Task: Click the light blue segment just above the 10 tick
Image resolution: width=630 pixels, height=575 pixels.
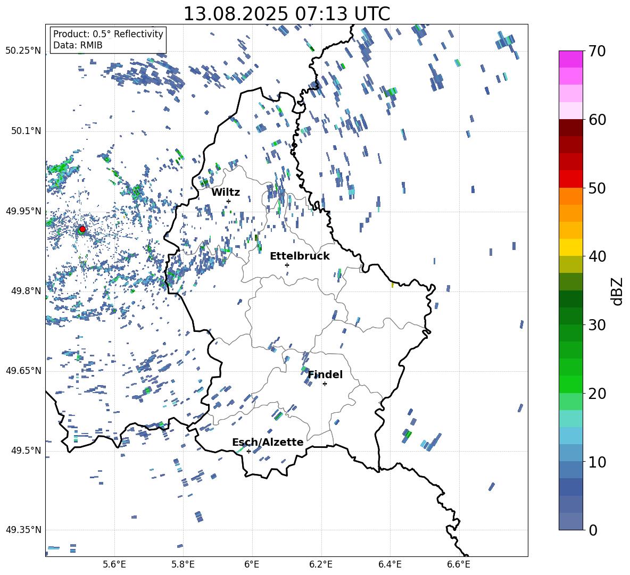Action: pyautogui.click(x=570, y=453)
